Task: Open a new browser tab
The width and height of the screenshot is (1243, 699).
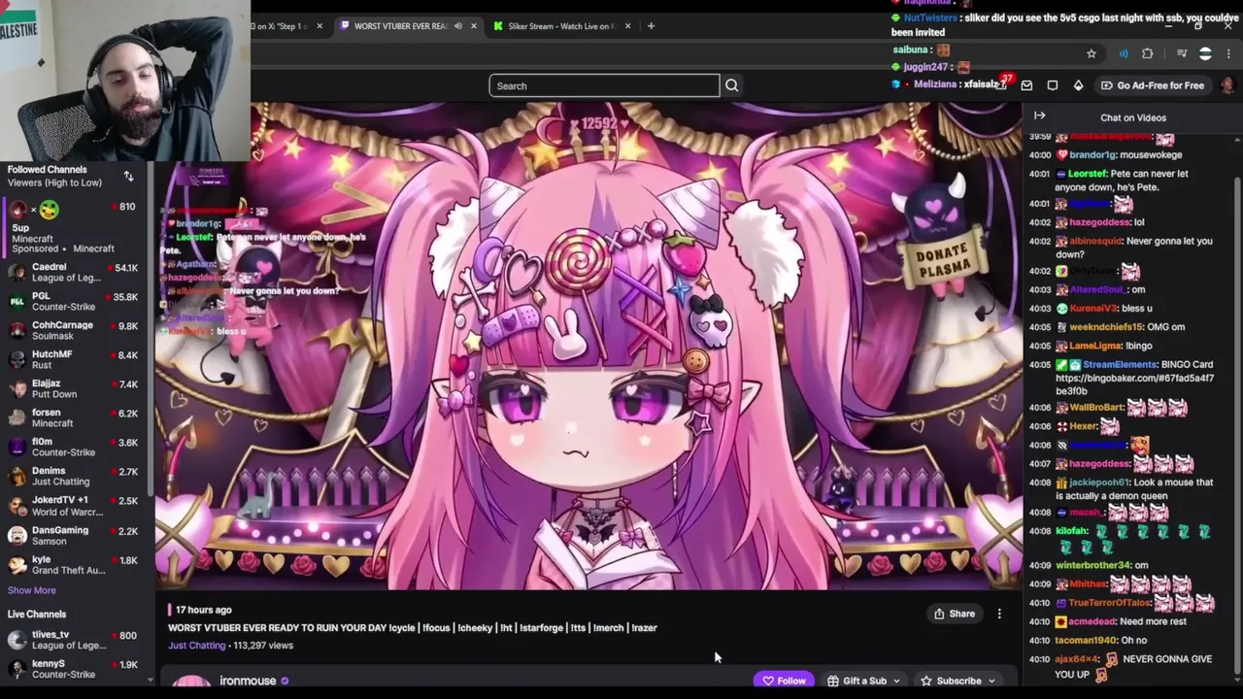Action: coord(651,26)
